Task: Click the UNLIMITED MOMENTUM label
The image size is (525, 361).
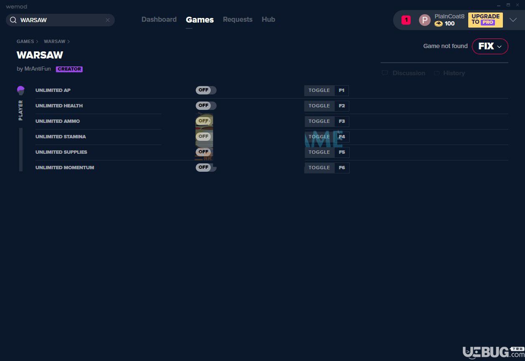Action: pos(65,168)
